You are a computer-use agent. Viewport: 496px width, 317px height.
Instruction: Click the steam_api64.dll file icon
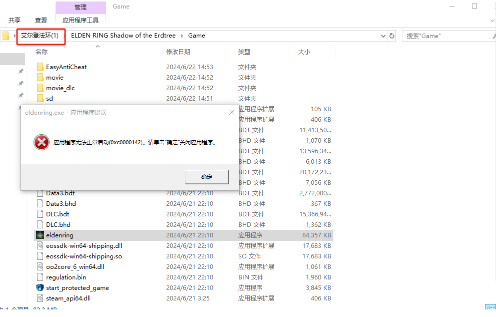40,298
